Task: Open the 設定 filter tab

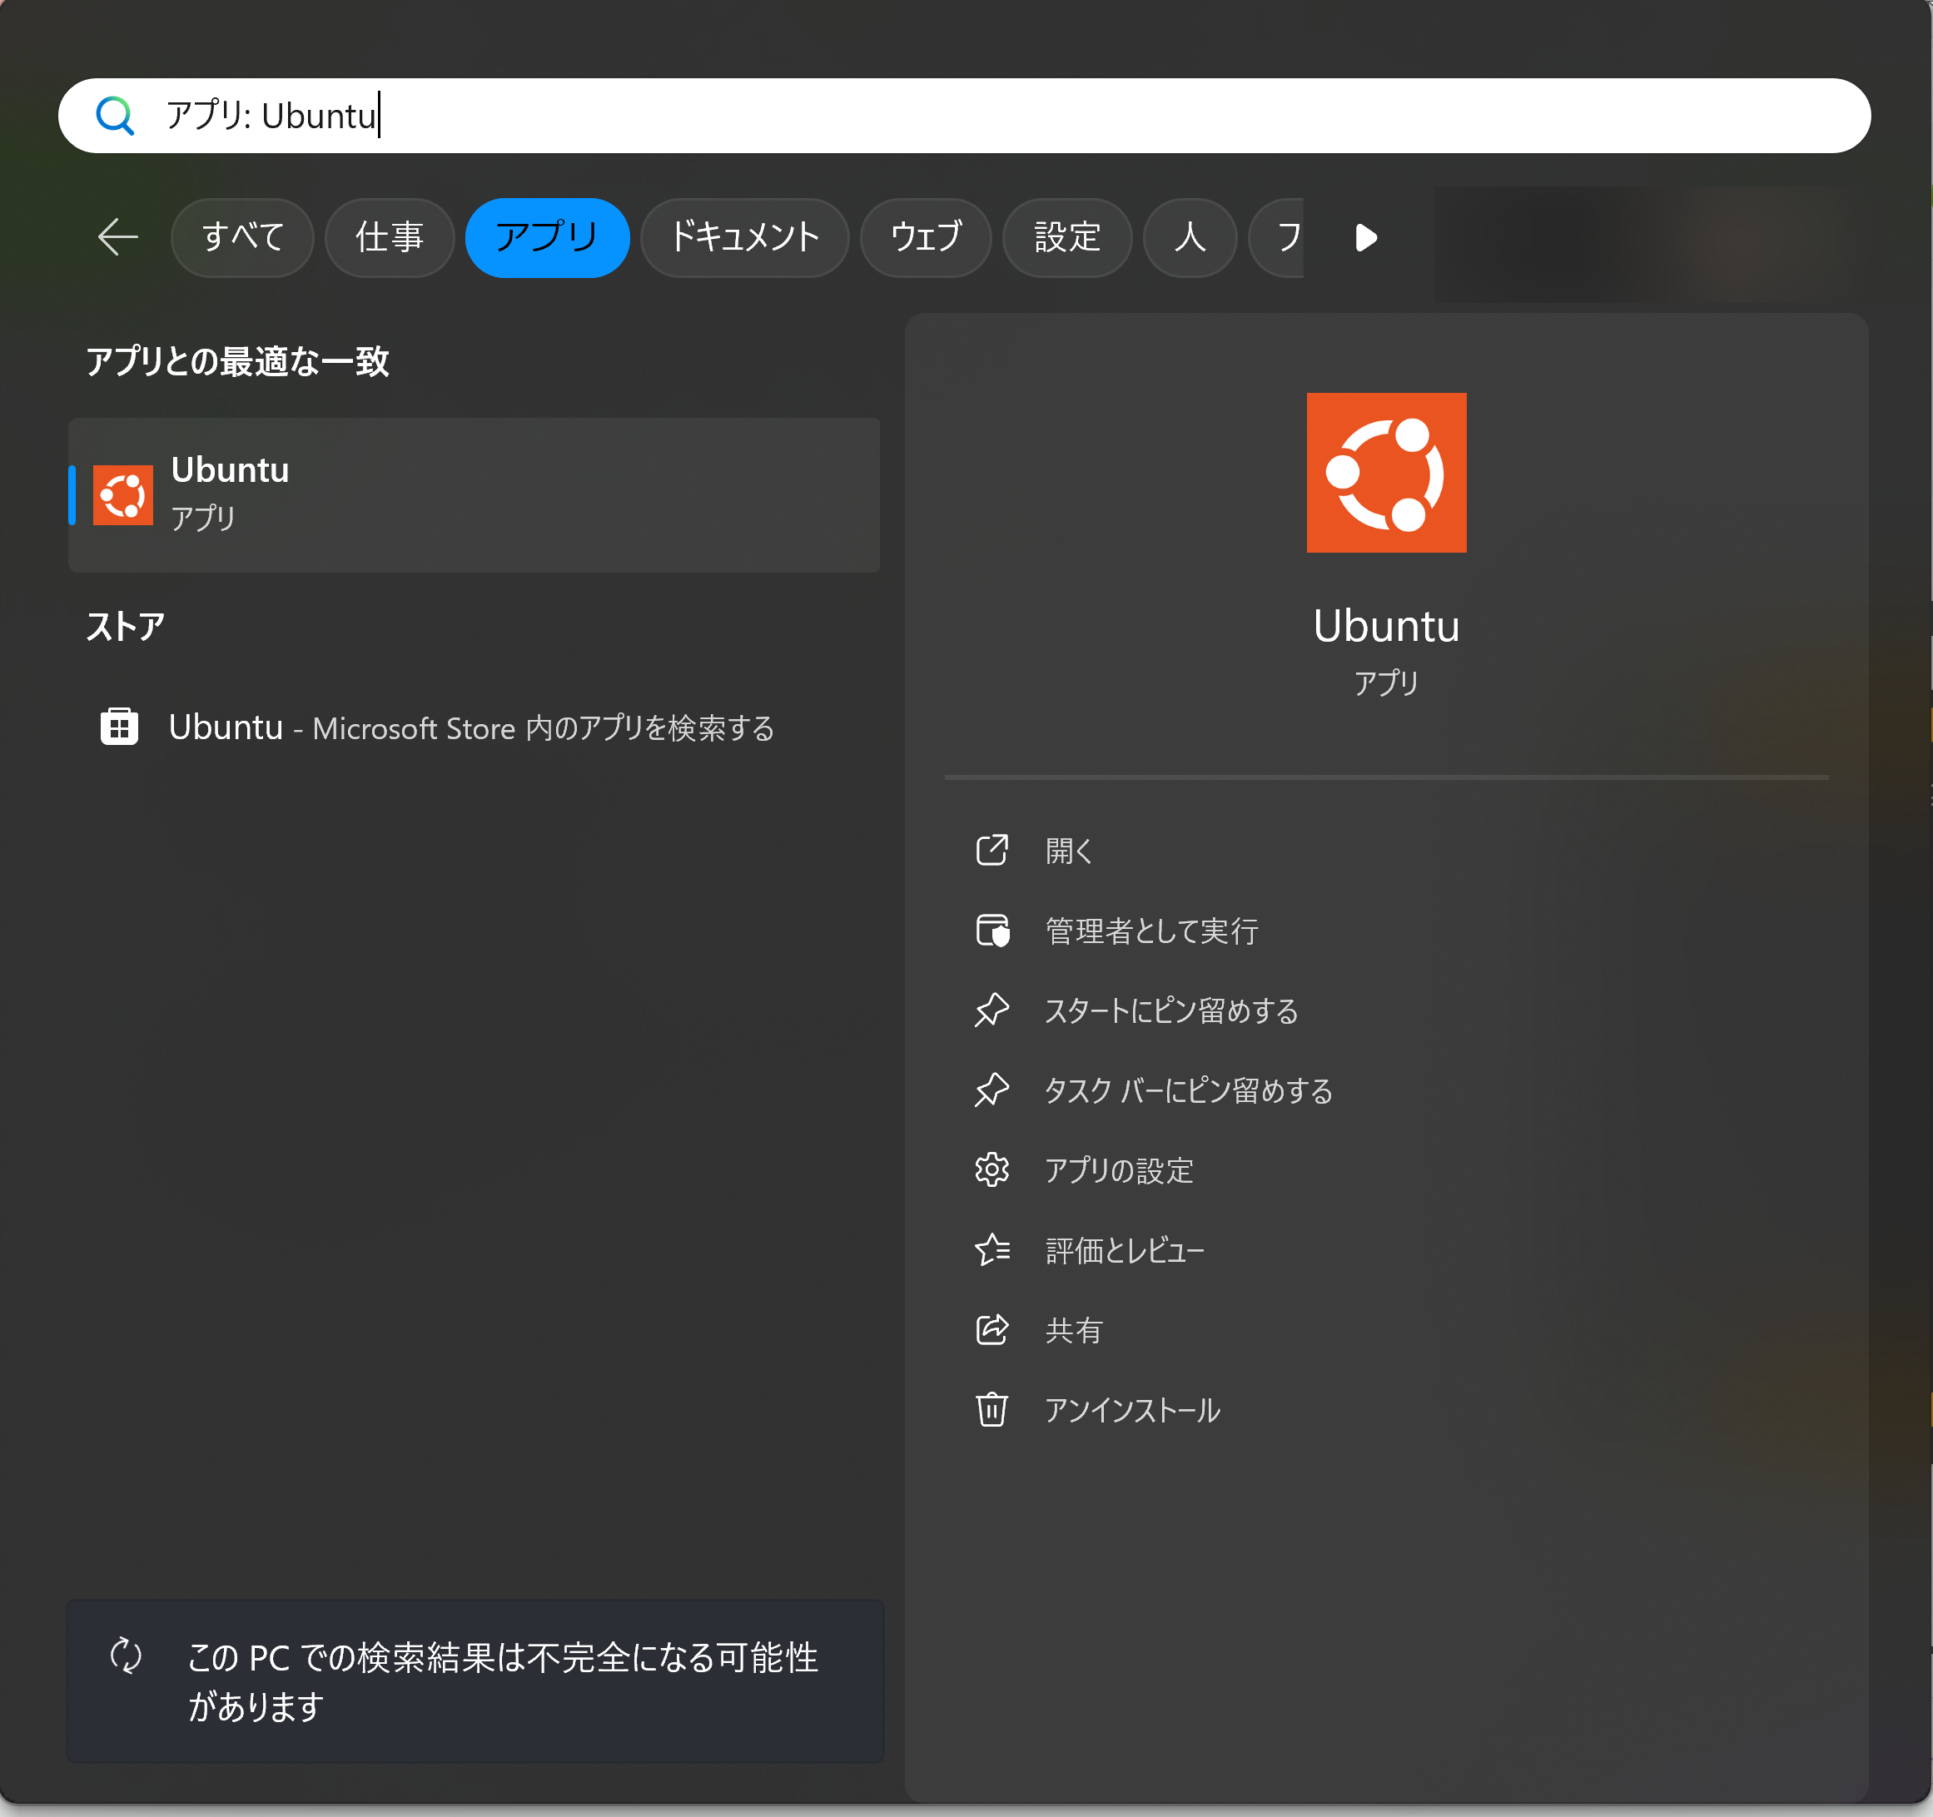Action: tap(1066, 237)
